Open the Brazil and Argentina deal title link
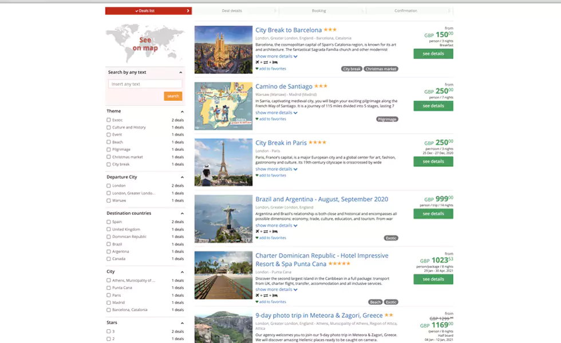Image resolution: width=561 pixels, height=343 pixels. click(321, 199)
